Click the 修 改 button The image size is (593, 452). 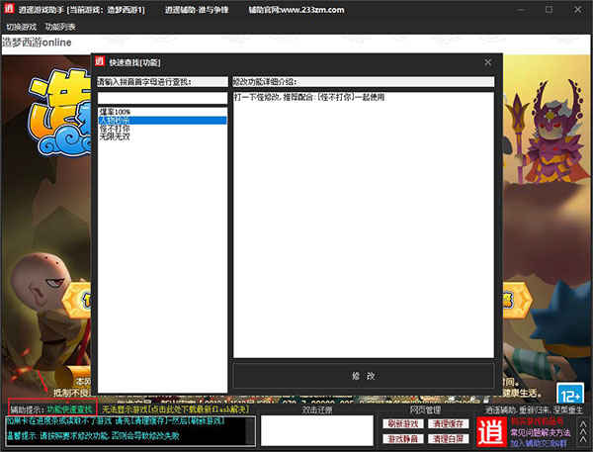coord(364,376)
